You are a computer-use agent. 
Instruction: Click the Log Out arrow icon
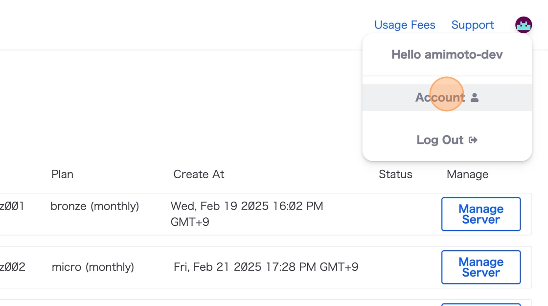(x=473, y=140)
